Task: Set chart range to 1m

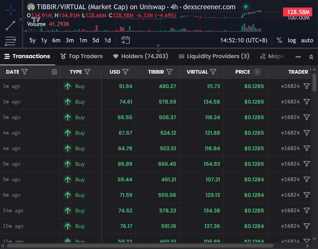Action: 83,40
